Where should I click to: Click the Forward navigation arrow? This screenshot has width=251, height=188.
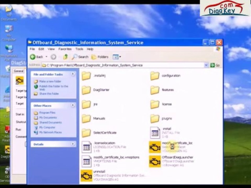pos(53,57)
